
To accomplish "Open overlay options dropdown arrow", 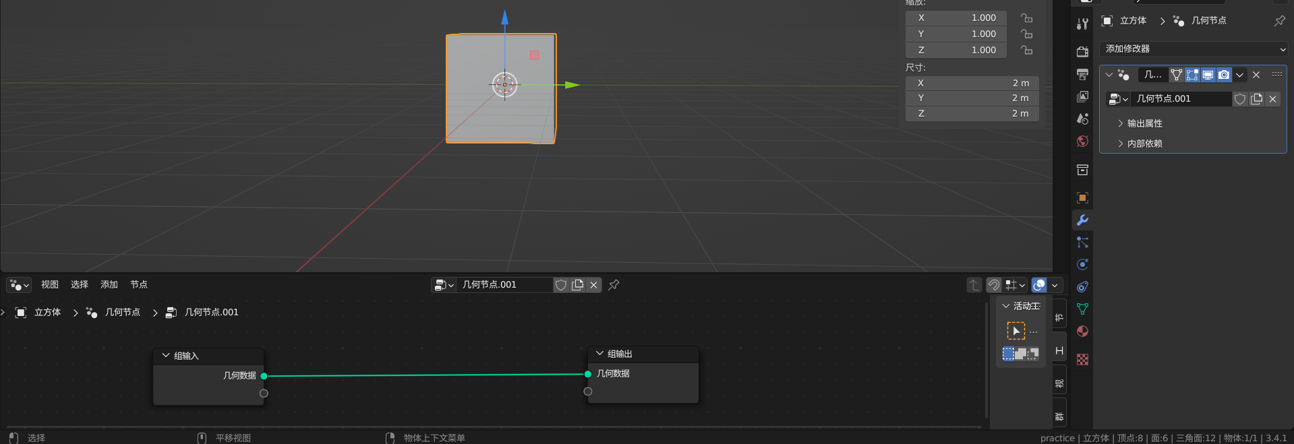I will 1055,285.
